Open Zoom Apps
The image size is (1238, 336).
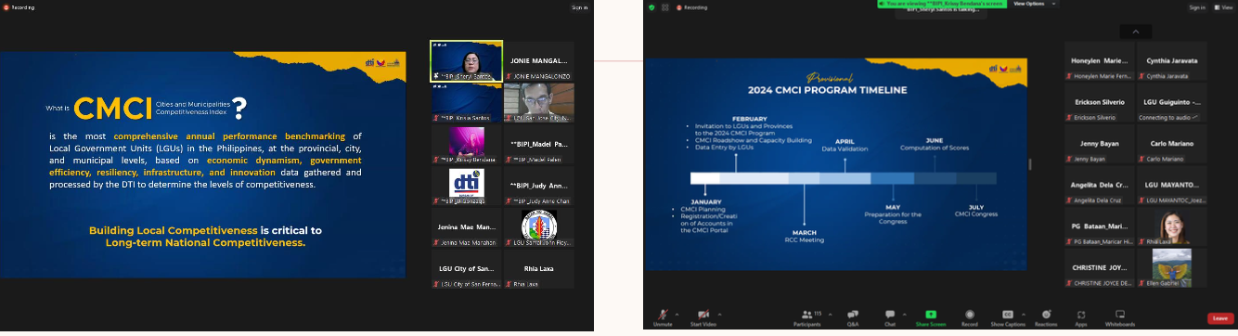pos(1081,317)
